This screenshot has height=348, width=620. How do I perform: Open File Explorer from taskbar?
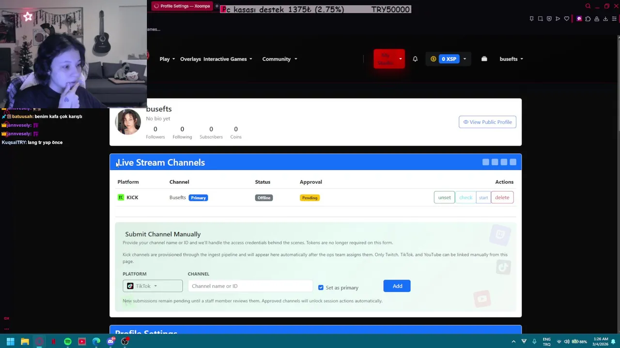(25, 342)
